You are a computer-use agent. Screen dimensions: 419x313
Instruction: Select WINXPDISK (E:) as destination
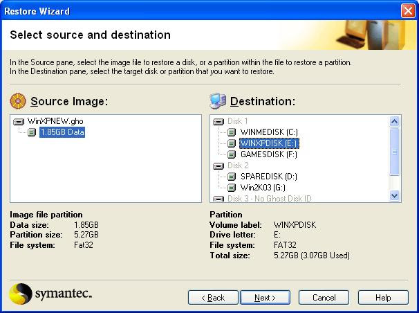[269, 143]
